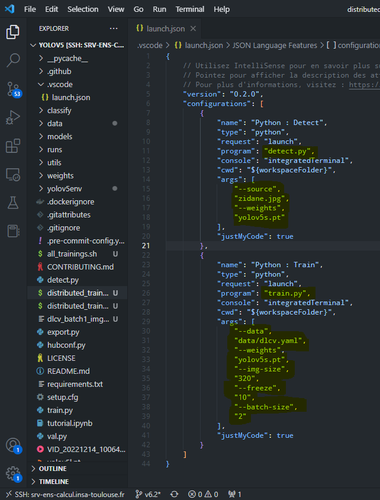380x500 pixels.
Task: Open the Manage gear icon
Action: 13,473
